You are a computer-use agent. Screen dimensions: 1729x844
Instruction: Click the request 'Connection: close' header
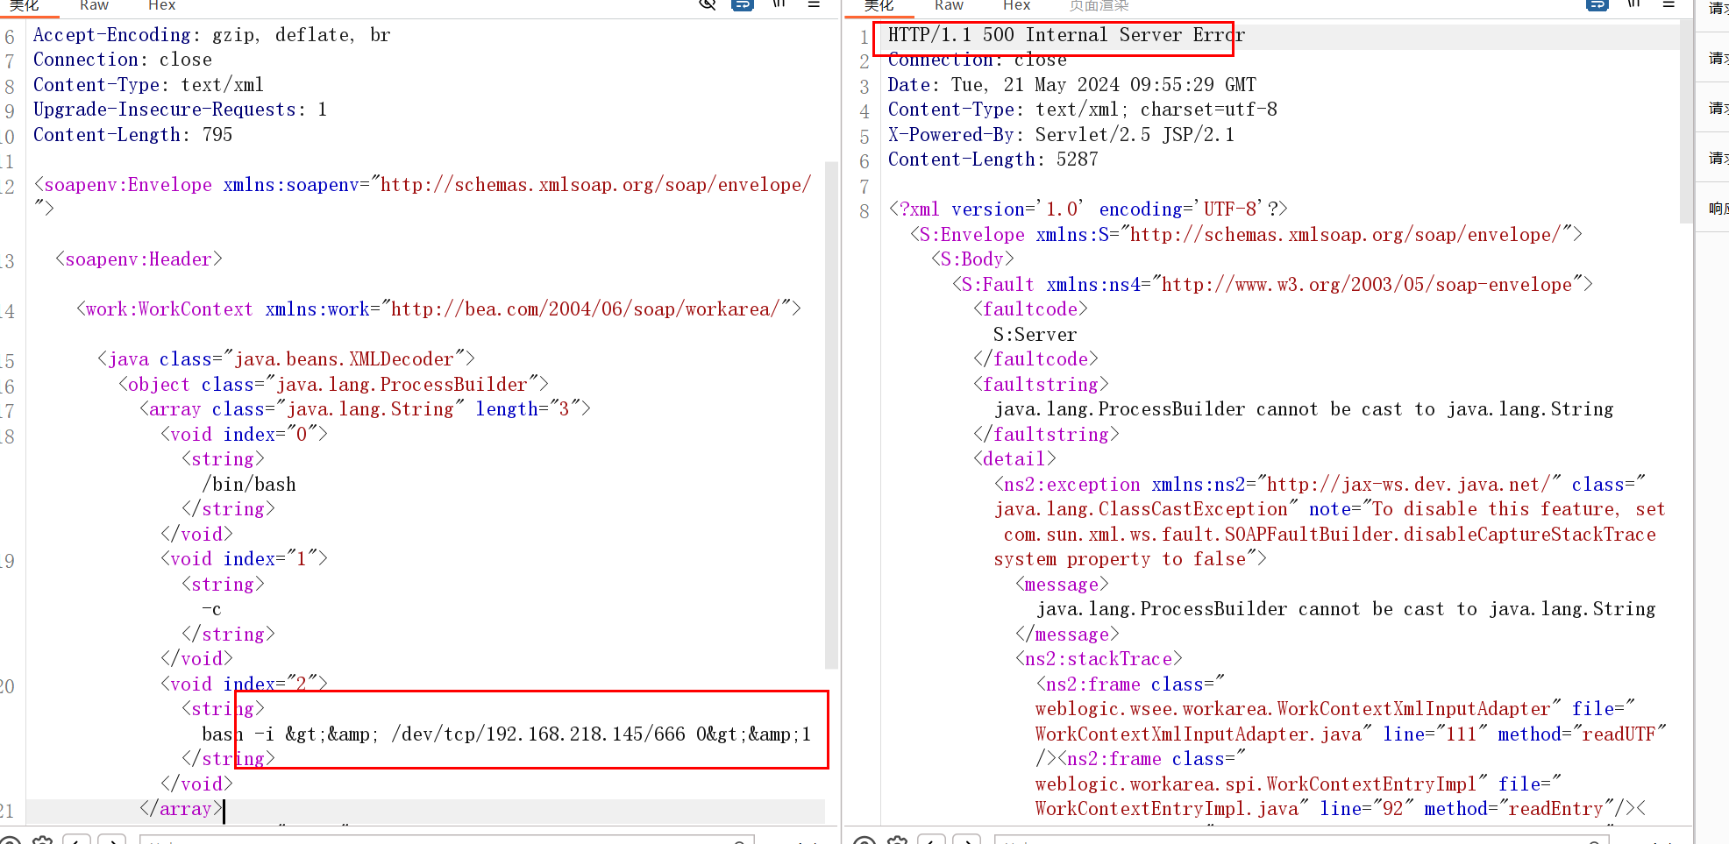pyautogui.click(x=123, y=60)
